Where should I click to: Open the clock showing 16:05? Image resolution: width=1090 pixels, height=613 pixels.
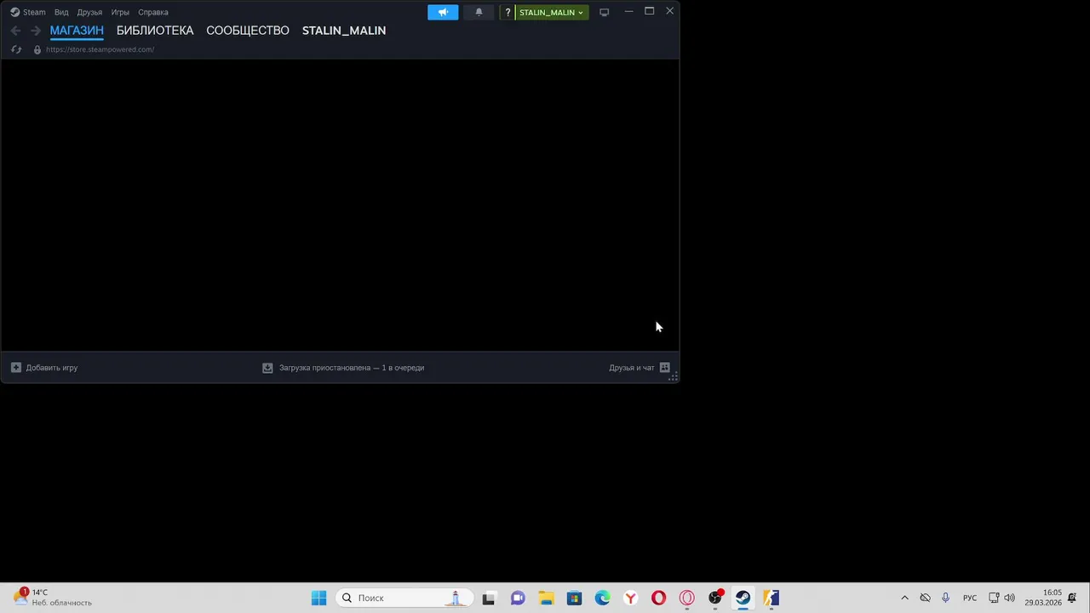pos(1043,598)
